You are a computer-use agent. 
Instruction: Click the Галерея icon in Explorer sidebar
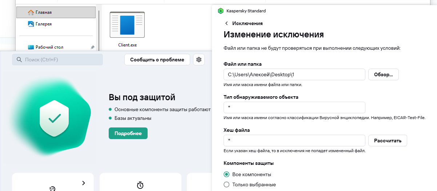31,24
